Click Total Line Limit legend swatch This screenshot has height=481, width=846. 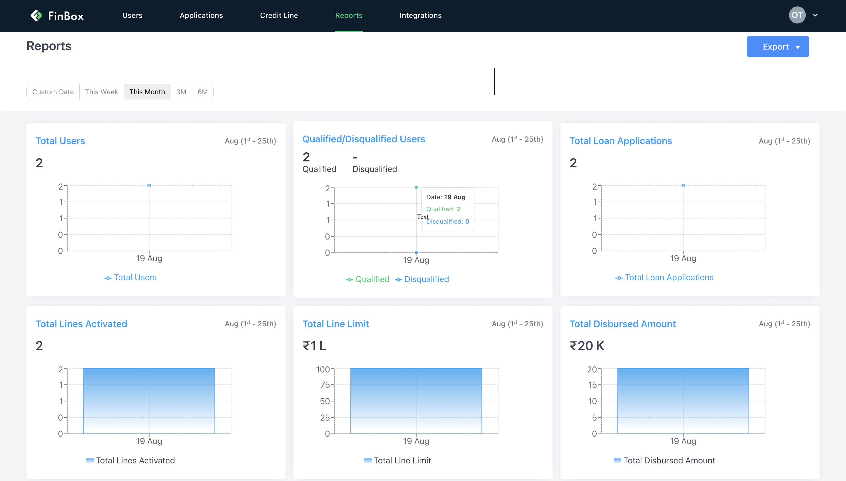(x=367, y=460)
